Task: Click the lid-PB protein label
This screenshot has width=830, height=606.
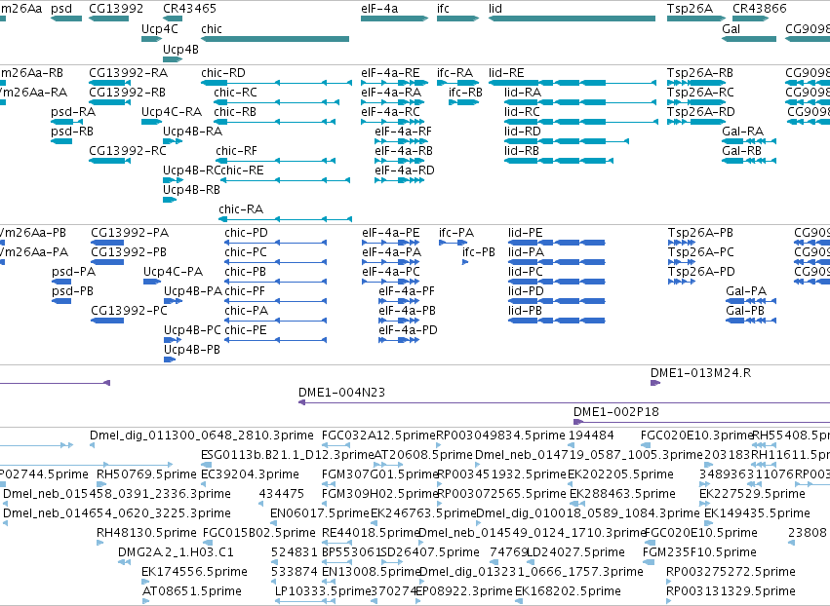Action: tap(525, 311)
